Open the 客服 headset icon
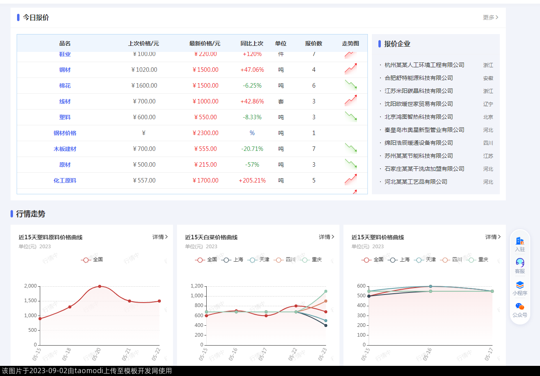 pos(520,263)
